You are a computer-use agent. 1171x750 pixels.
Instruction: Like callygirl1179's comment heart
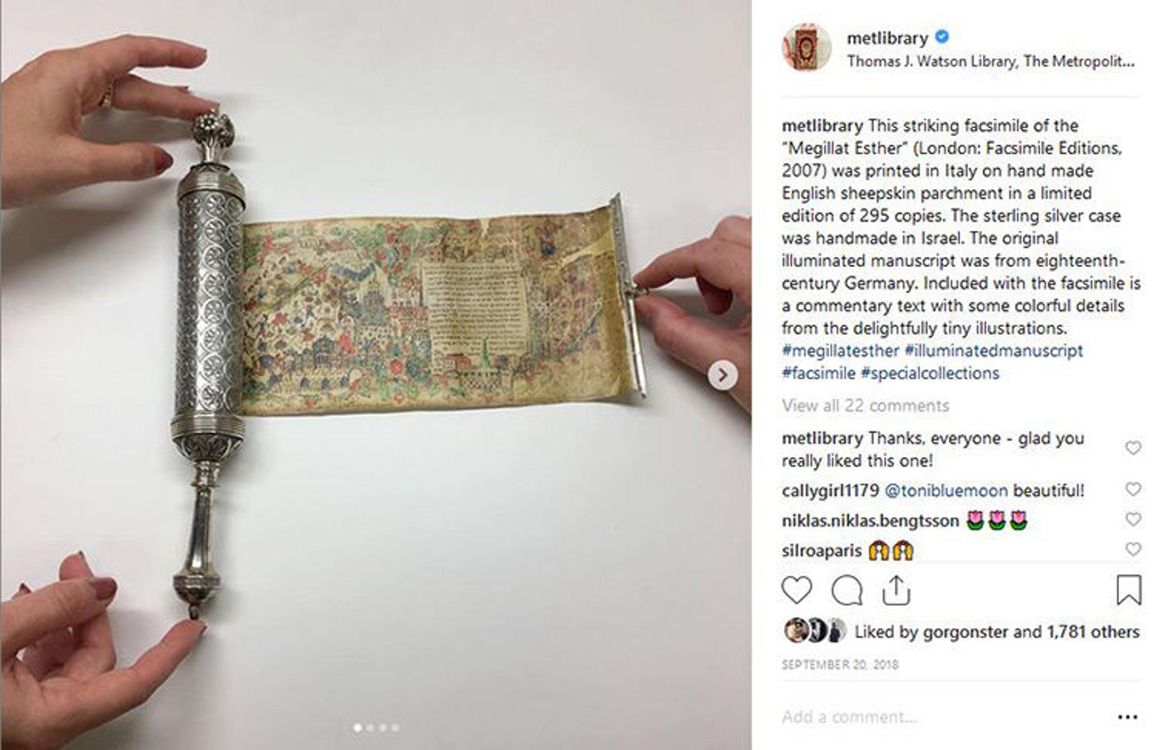1133,489
